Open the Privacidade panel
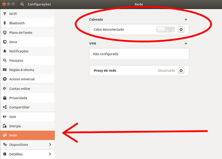 18,98
